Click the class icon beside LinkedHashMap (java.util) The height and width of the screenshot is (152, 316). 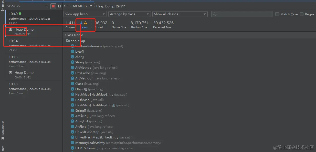[73, 132]
